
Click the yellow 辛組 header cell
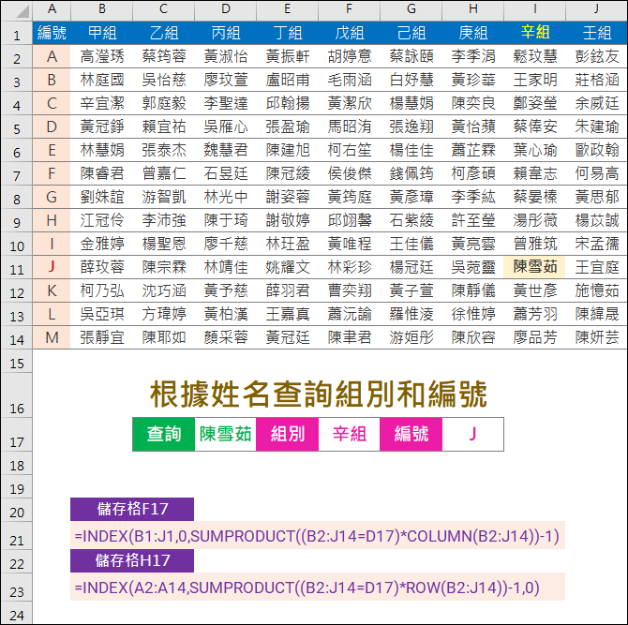534,33
